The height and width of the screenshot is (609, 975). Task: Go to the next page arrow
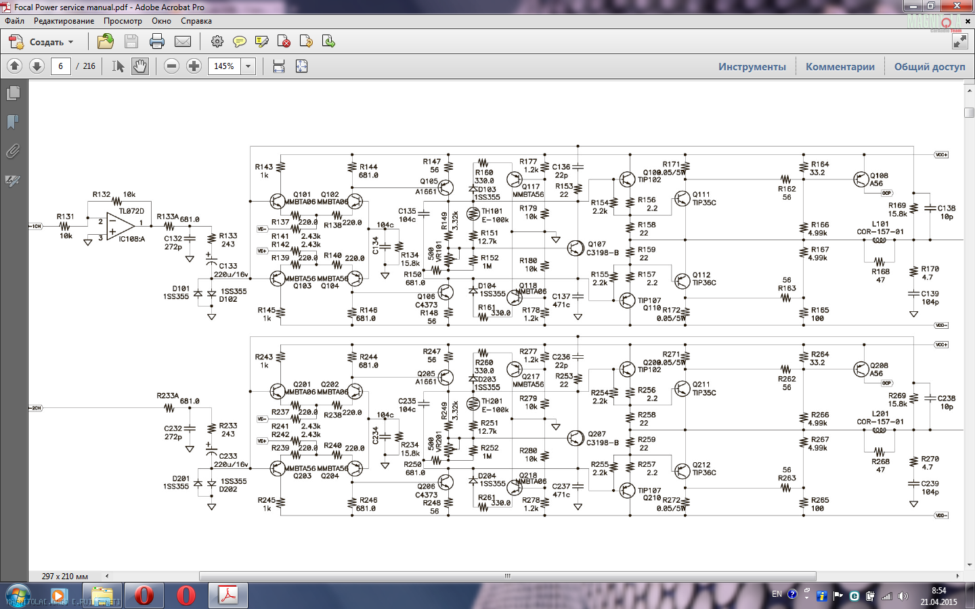tap(37, 66)
